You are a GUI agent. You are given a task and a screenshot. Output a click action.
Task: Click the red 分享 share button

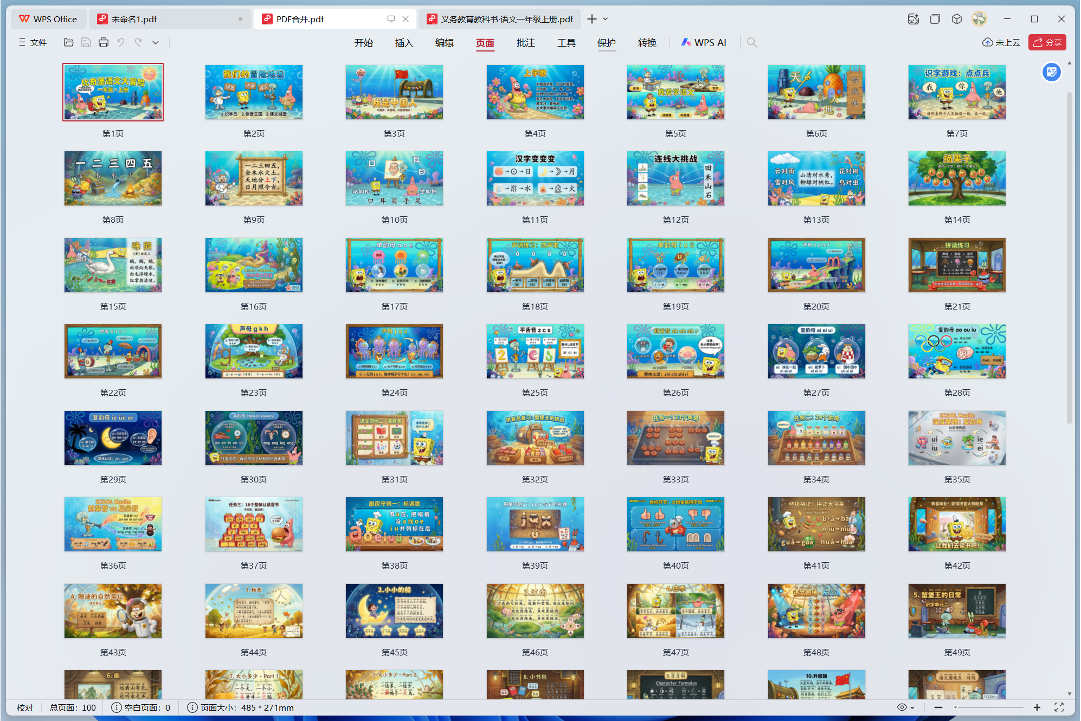(x=1047, y=42)
